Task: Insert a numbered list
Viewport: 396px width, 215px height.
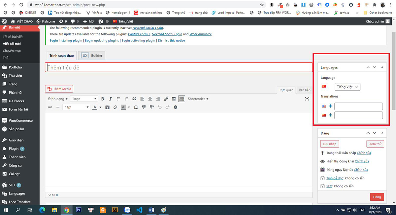Action: pyautogui.click(x=126, y=99)
